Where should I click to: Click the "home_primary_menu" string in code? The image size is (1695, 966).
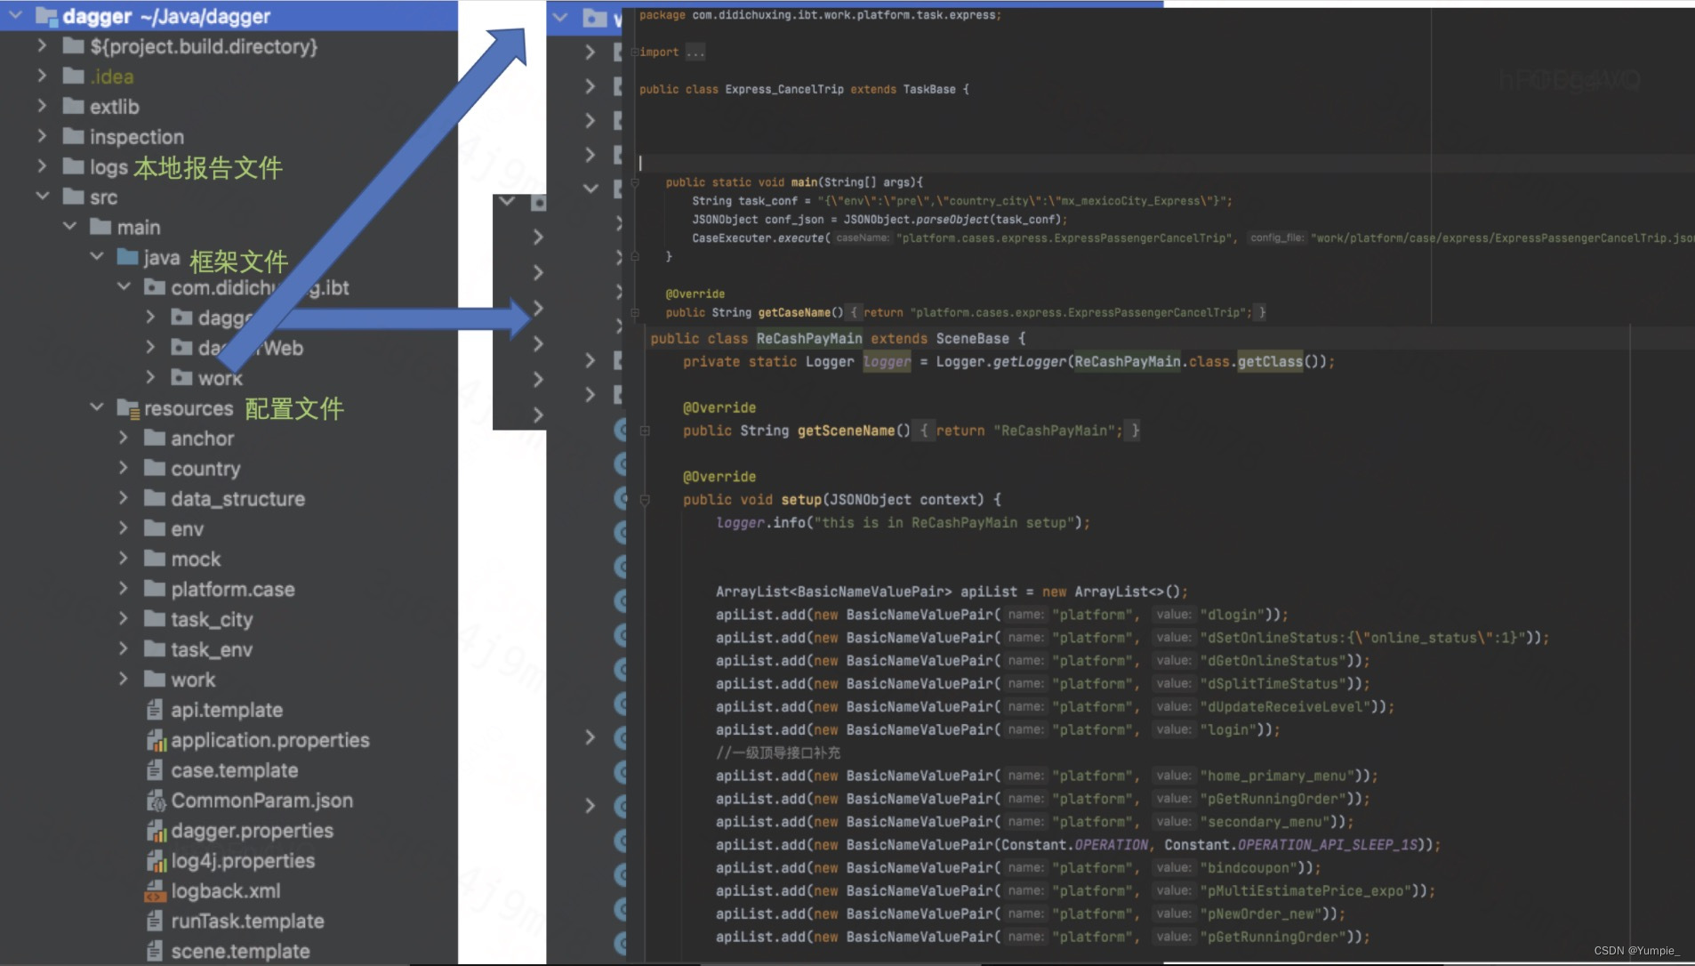(1281, 777)
